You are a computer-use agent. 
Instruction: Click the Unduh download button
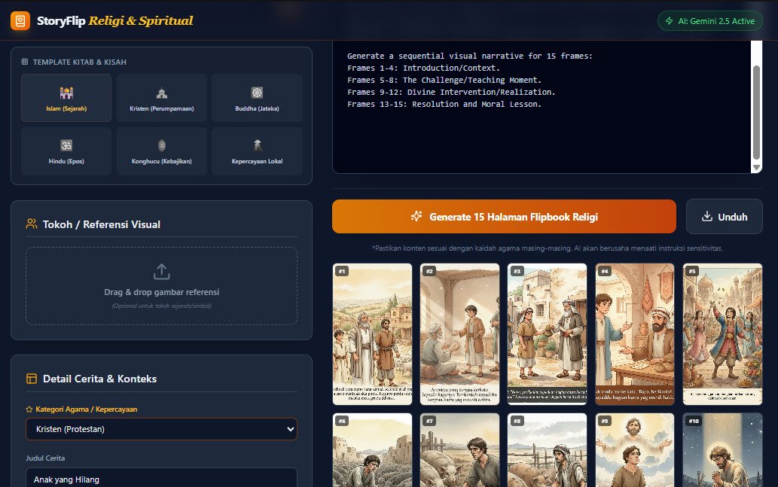(x=725, y=217)
